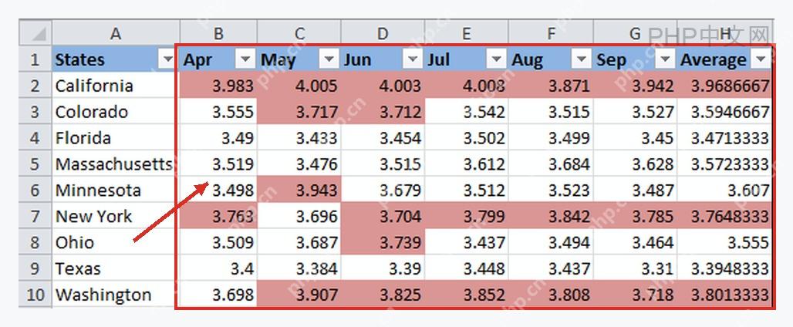Click Ohio's Jun value 3.739
The width and height of the screenshot is (793, 327).
coord(383,242)
